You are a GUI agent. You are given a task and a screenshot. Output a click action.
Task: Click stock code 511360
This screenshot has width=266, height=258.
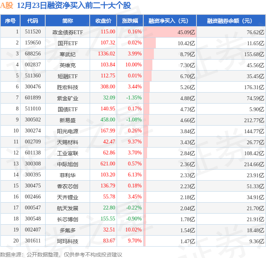point(33,76)
